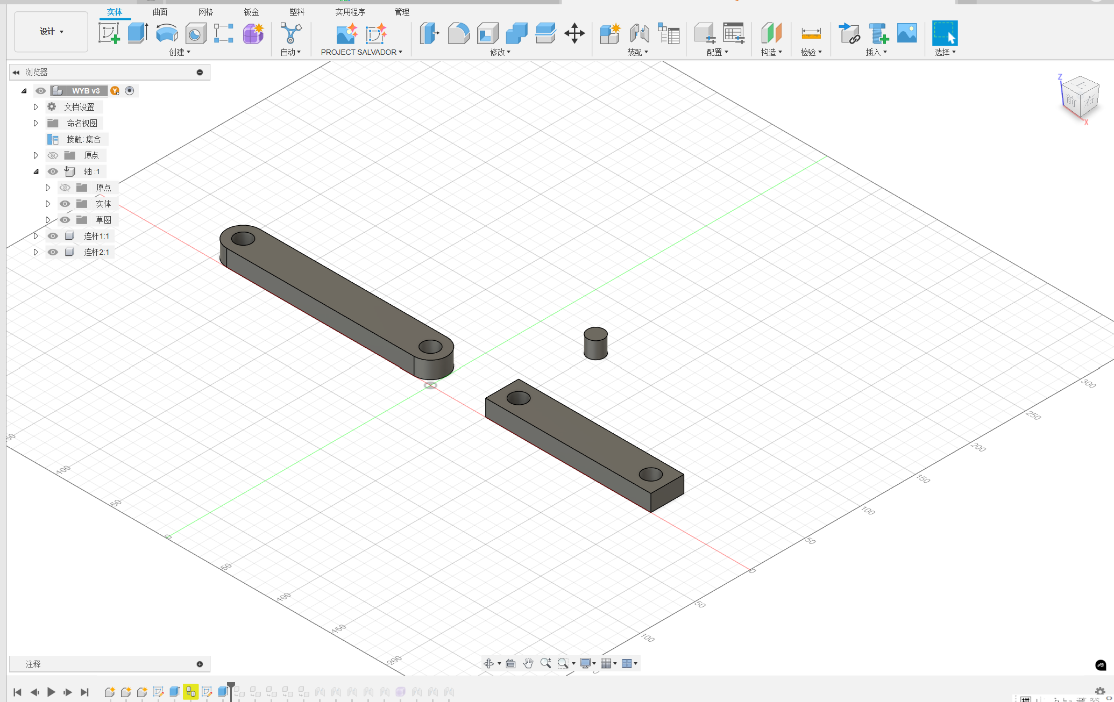This screenshot has width=1114, height=702.
Task: Switch to the 曲面 tab
Action: (x=160, y=12)
